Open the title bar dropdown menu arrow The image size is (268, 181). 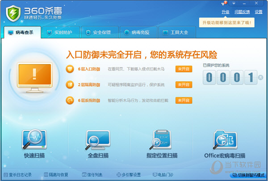pos(234,3)
